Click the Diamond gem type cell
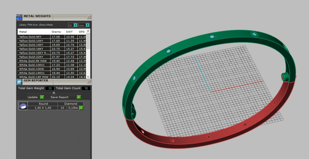 [71, 104]
